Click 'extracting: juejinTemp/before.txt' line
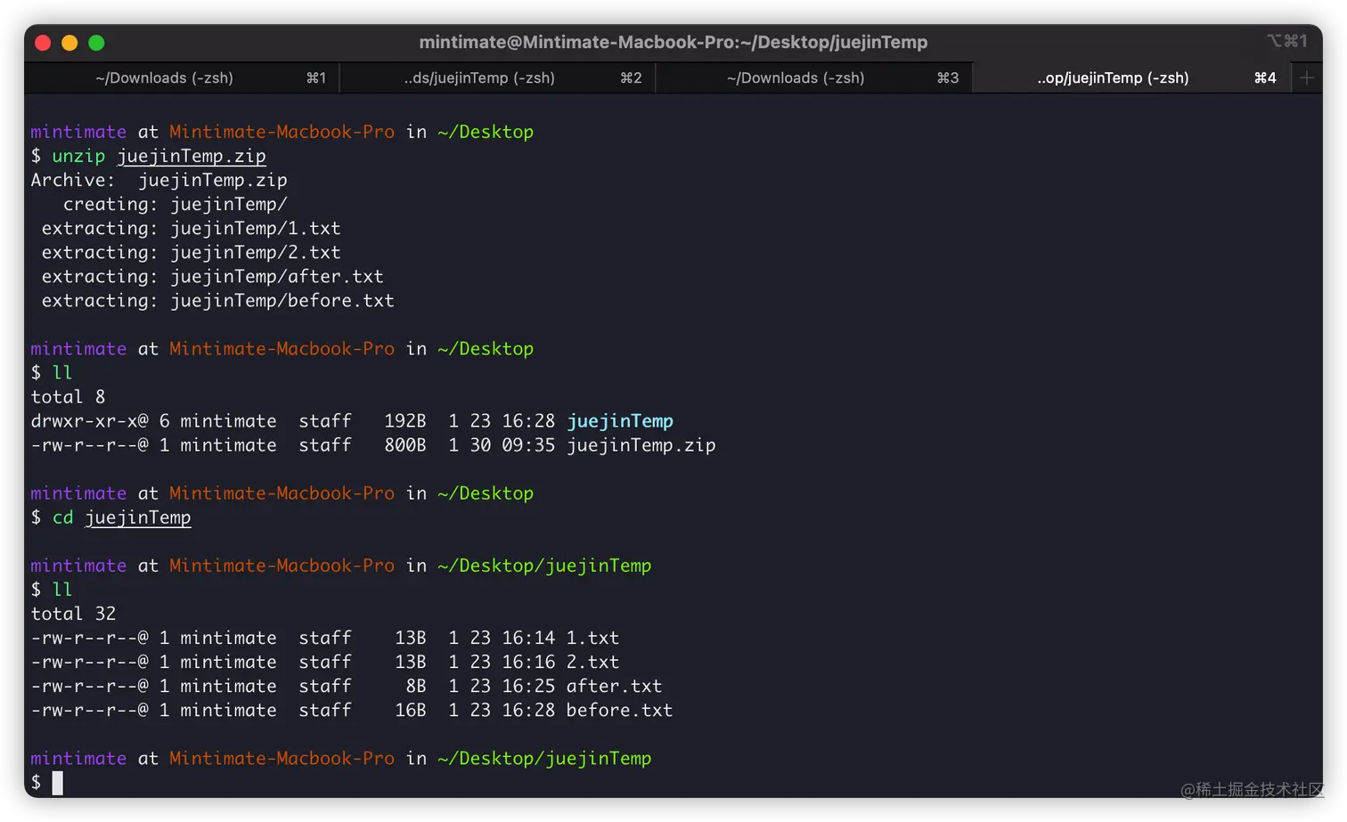The height and width of the screenshot is (822, 1347). pyautogui.click(x=217, y=300)
